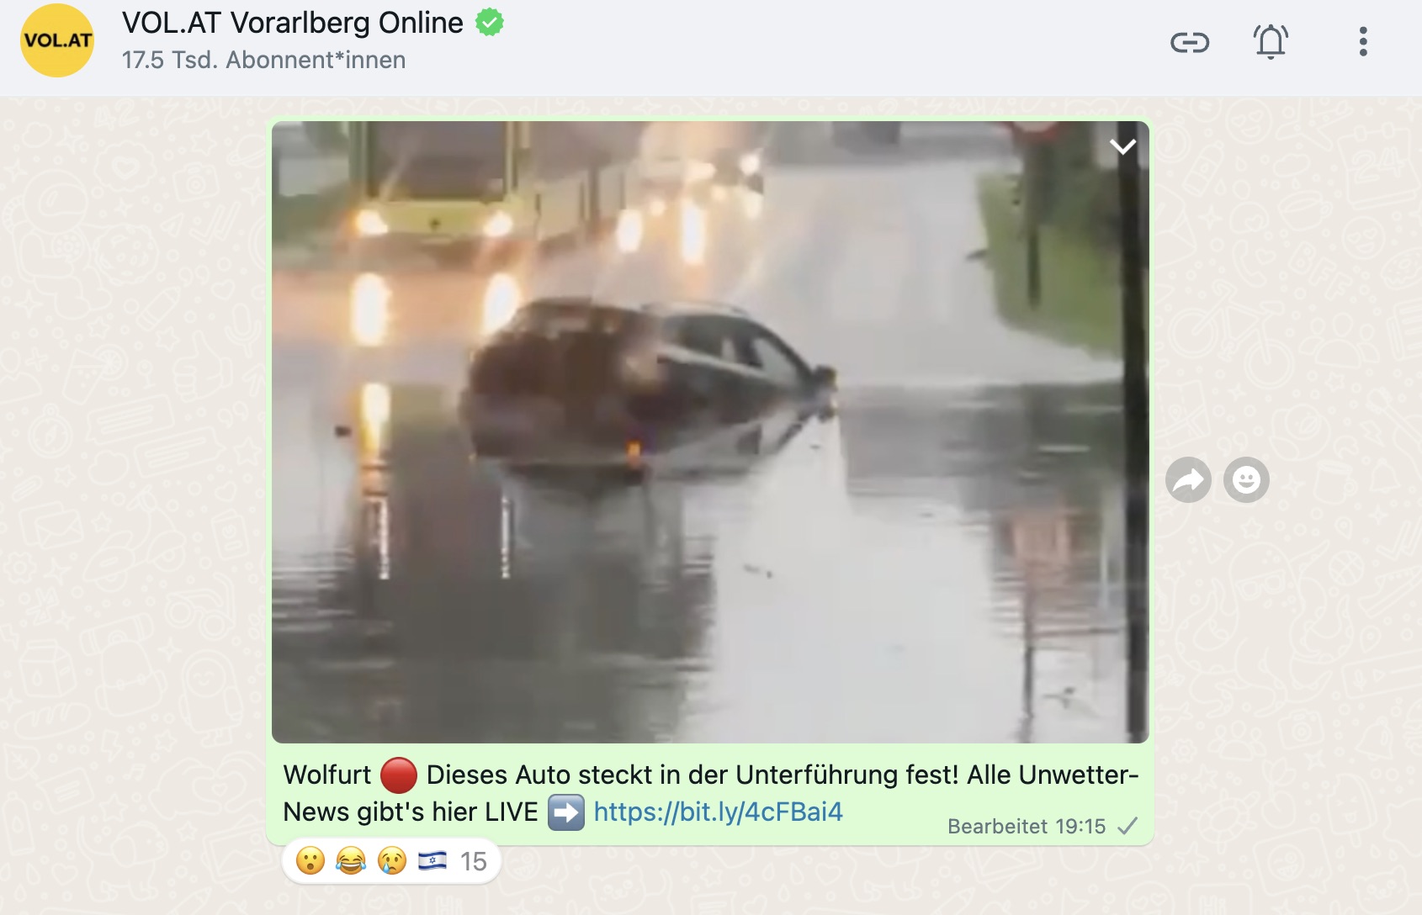Click the crying face reaction emoji

[x=391, y=861]
